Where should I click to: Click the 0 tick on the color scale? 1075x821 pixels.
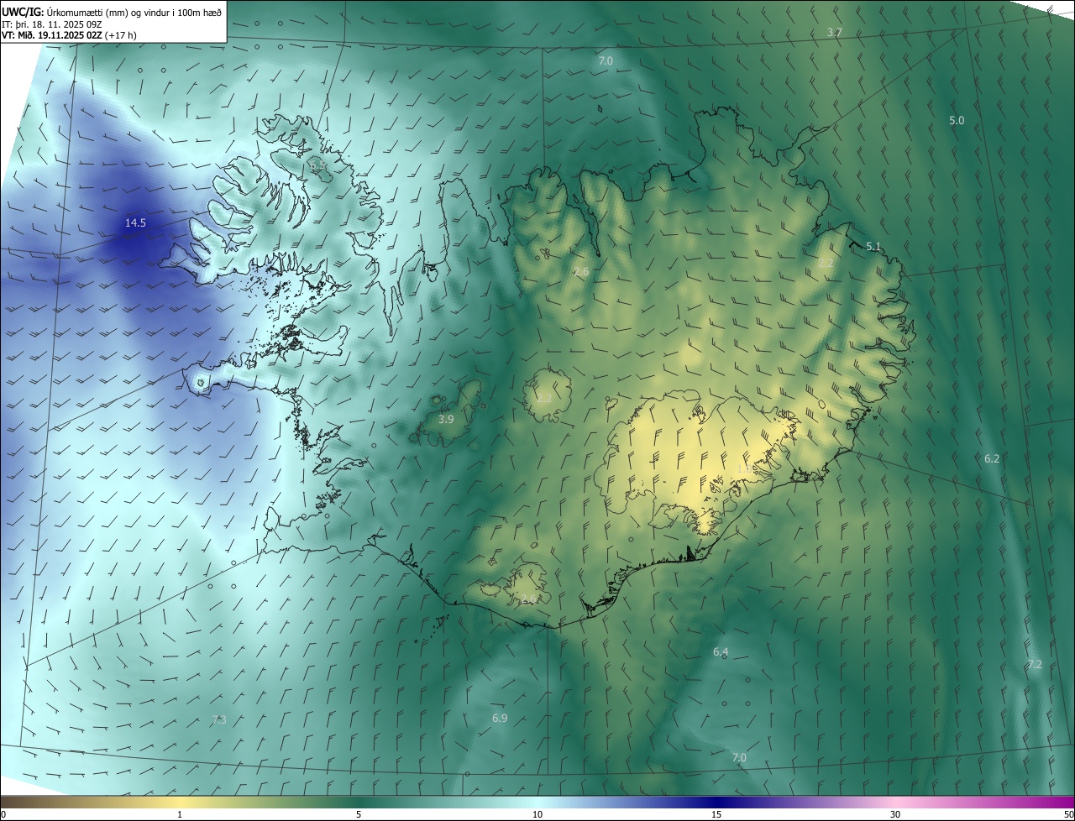(x=3, y=814)
